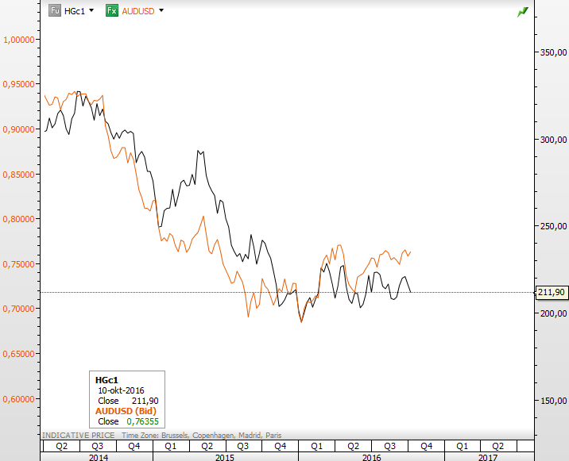This screenshot has height=461, width=569.
Task: Open the AUDUSD series dropdown arrow
Action: point(161,11)
